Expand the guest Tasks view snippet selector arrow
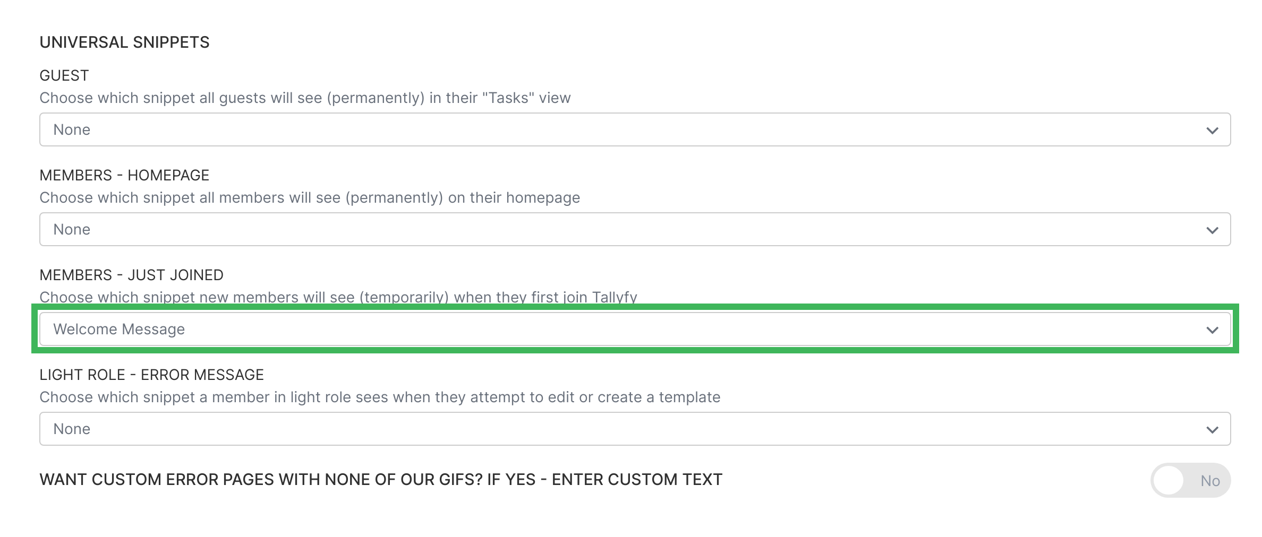Screen dimensions: 1262x537 (x=1213, y=129)
